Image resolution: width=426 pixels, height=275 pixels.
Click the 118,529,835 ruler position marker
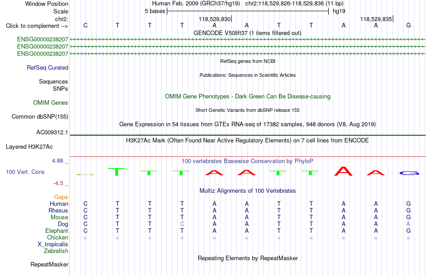pos(376,19)
